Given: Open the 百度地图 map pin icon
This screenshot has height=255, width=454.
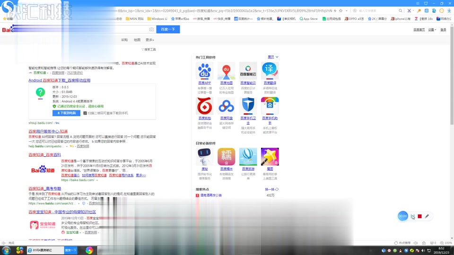Looking at the screenshot, I should click(x=226, y=71).
